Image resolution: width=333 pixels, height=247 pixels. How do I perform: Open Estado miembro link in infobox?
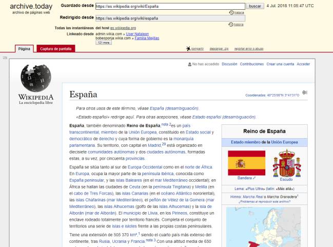click(245, 142)
